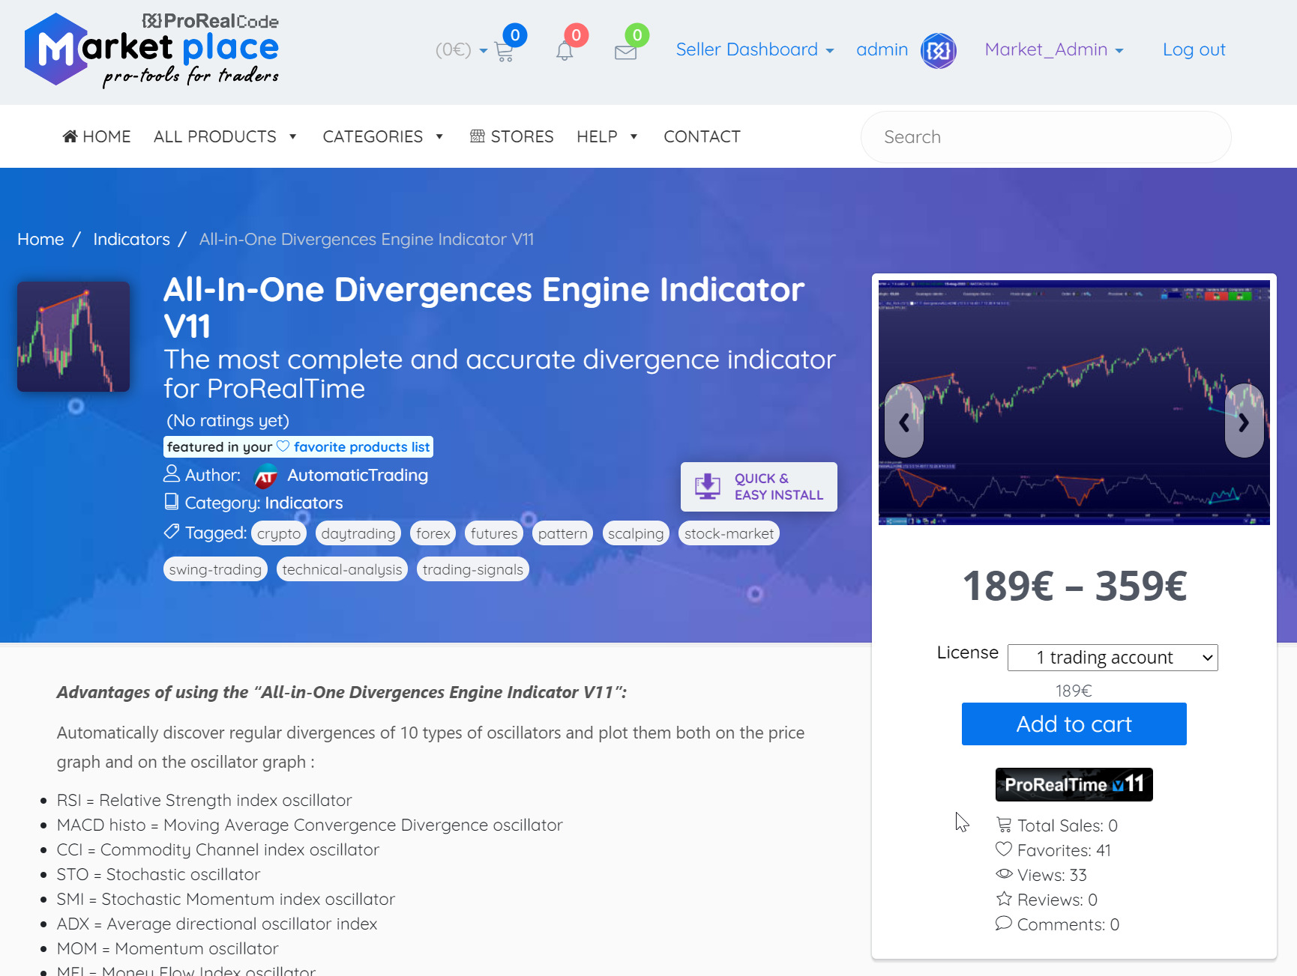The width and height of the screenshot is (1297, 976).
Task: Open the License selection dropdown
Action: click(1113, 658)
